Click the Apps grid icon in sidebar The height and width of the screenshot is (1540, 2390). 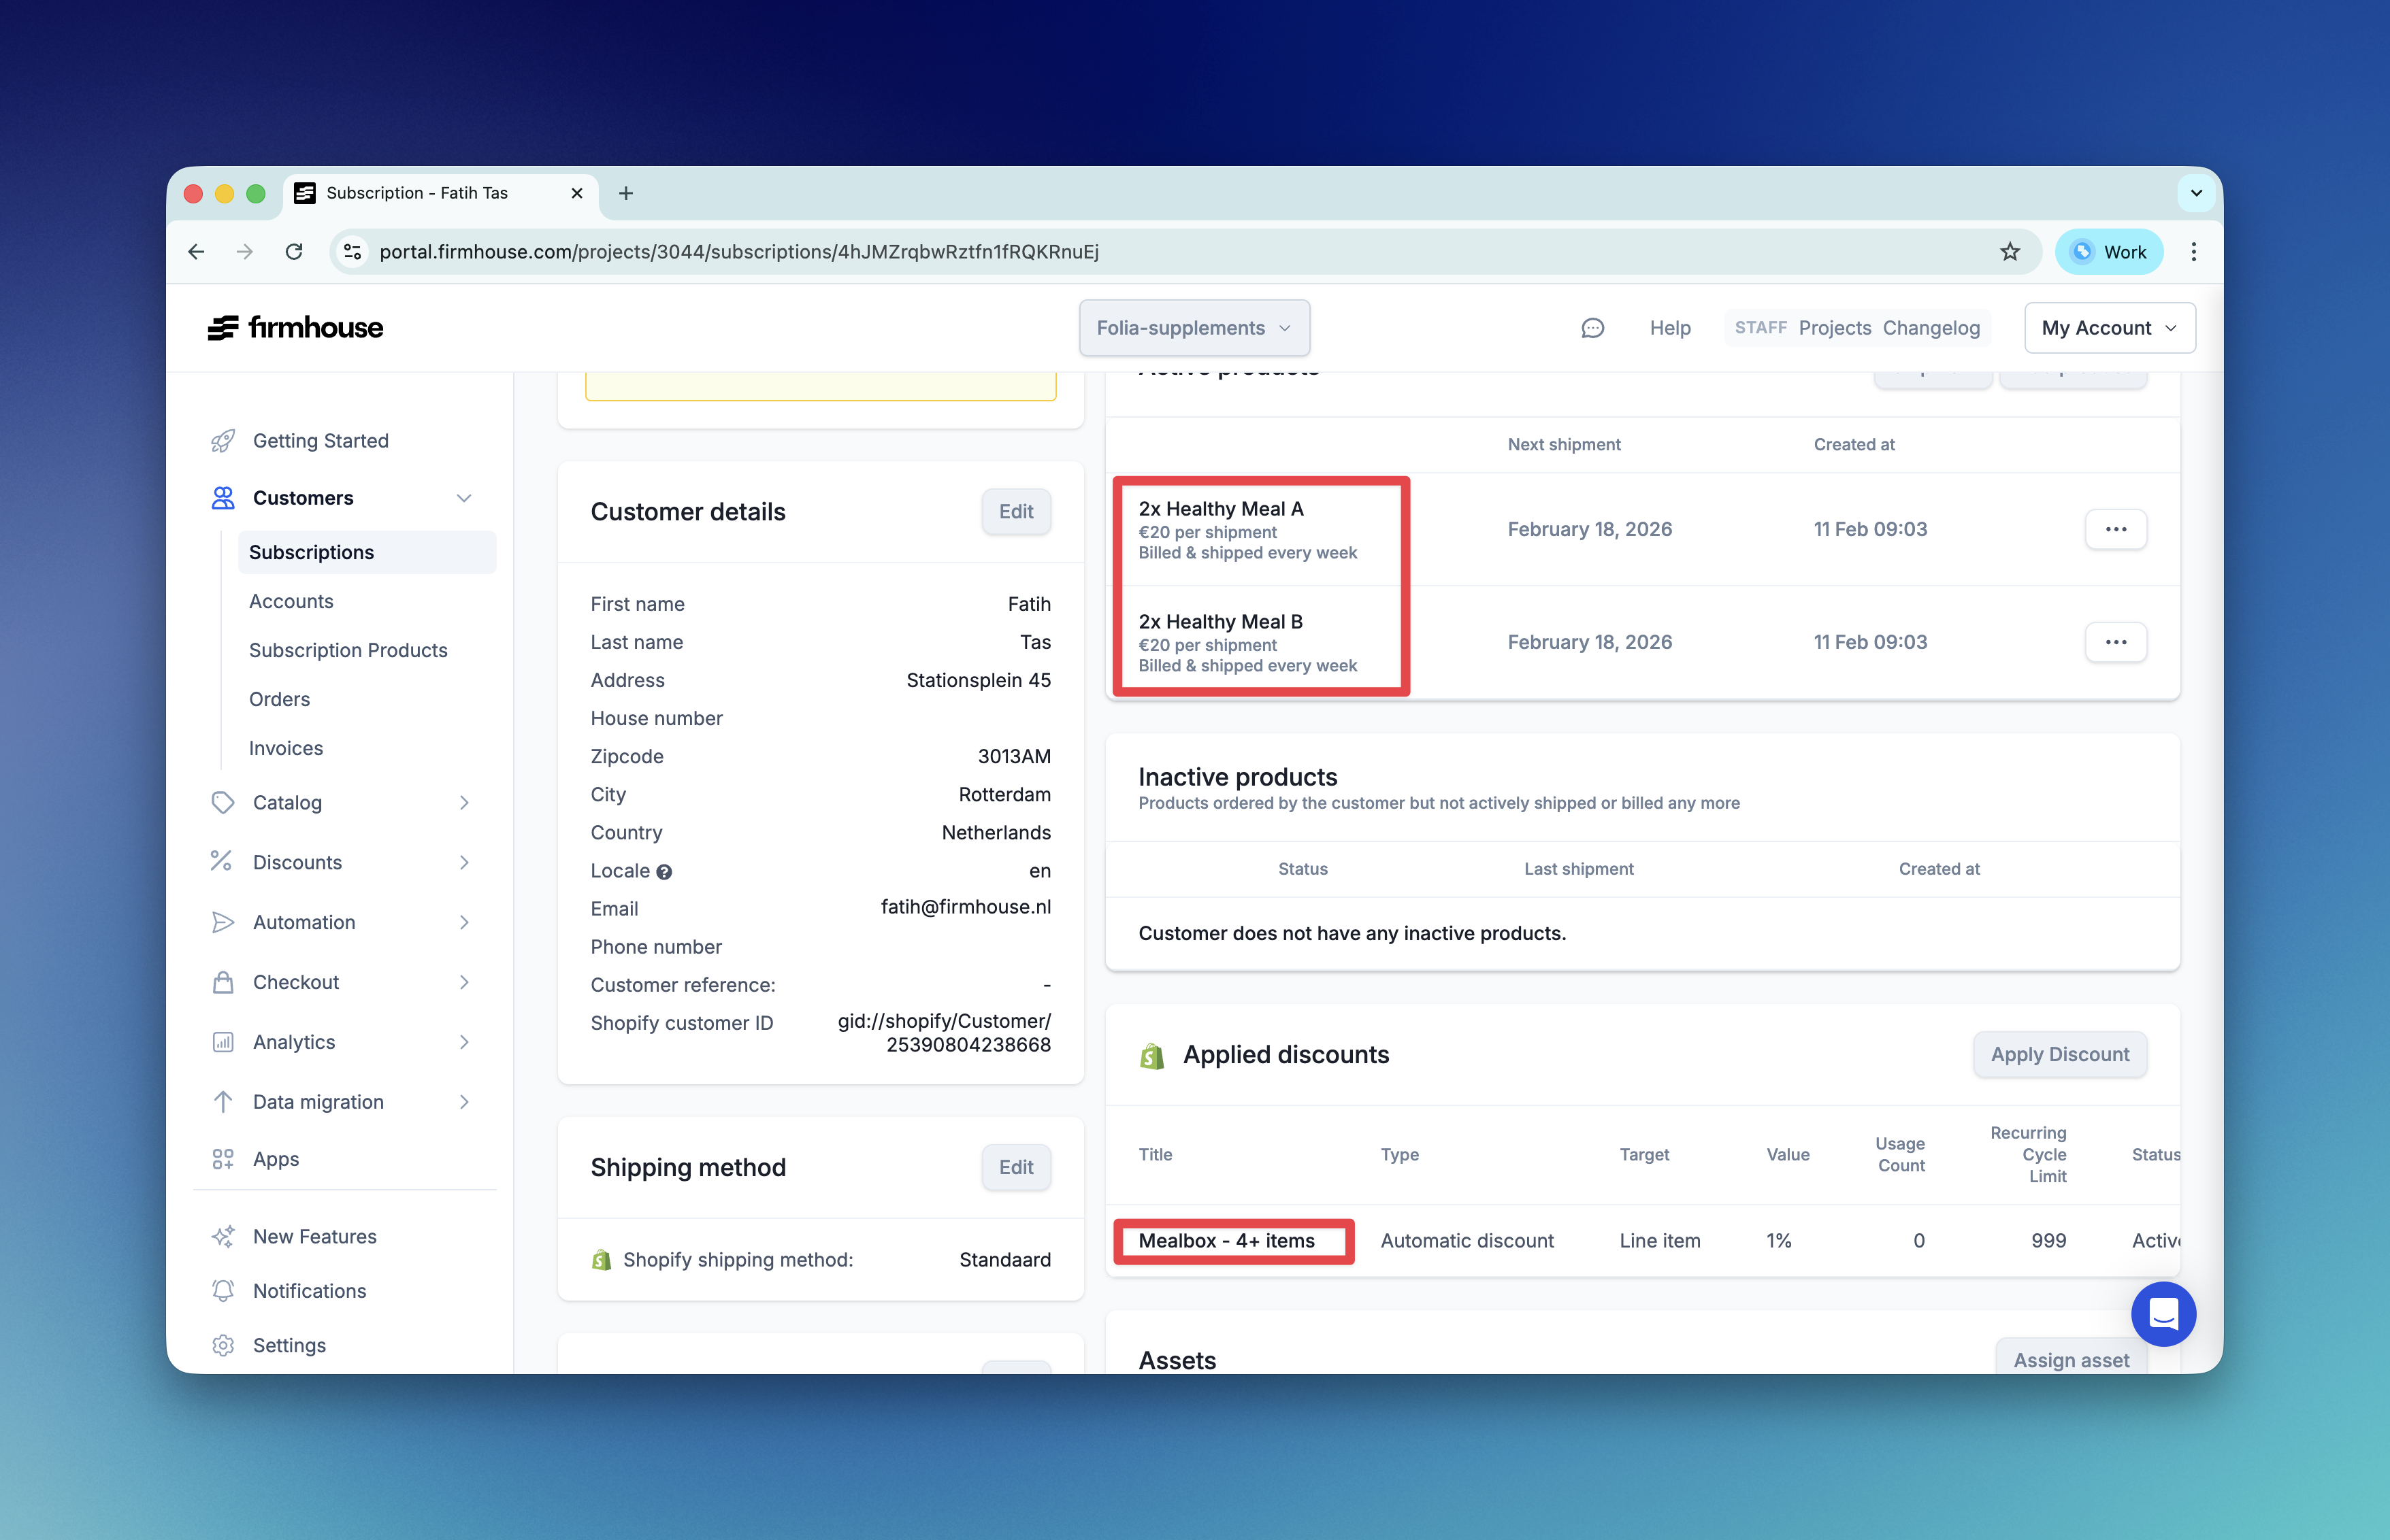pos(223,1159)
